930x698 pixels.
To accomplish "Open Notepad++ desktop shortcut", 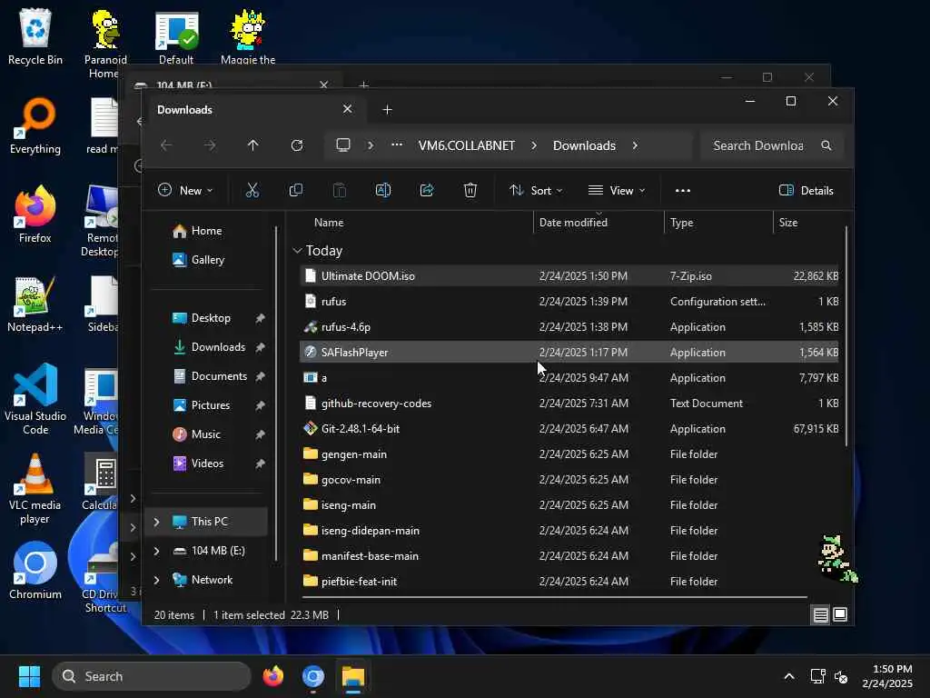I will coord(35,304).
